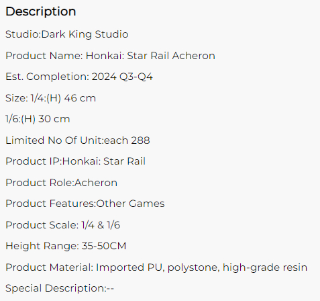This screenshot has width=320, height=301.
Task: Click the text 'Dark King Studio'
Action: (85, 34)
